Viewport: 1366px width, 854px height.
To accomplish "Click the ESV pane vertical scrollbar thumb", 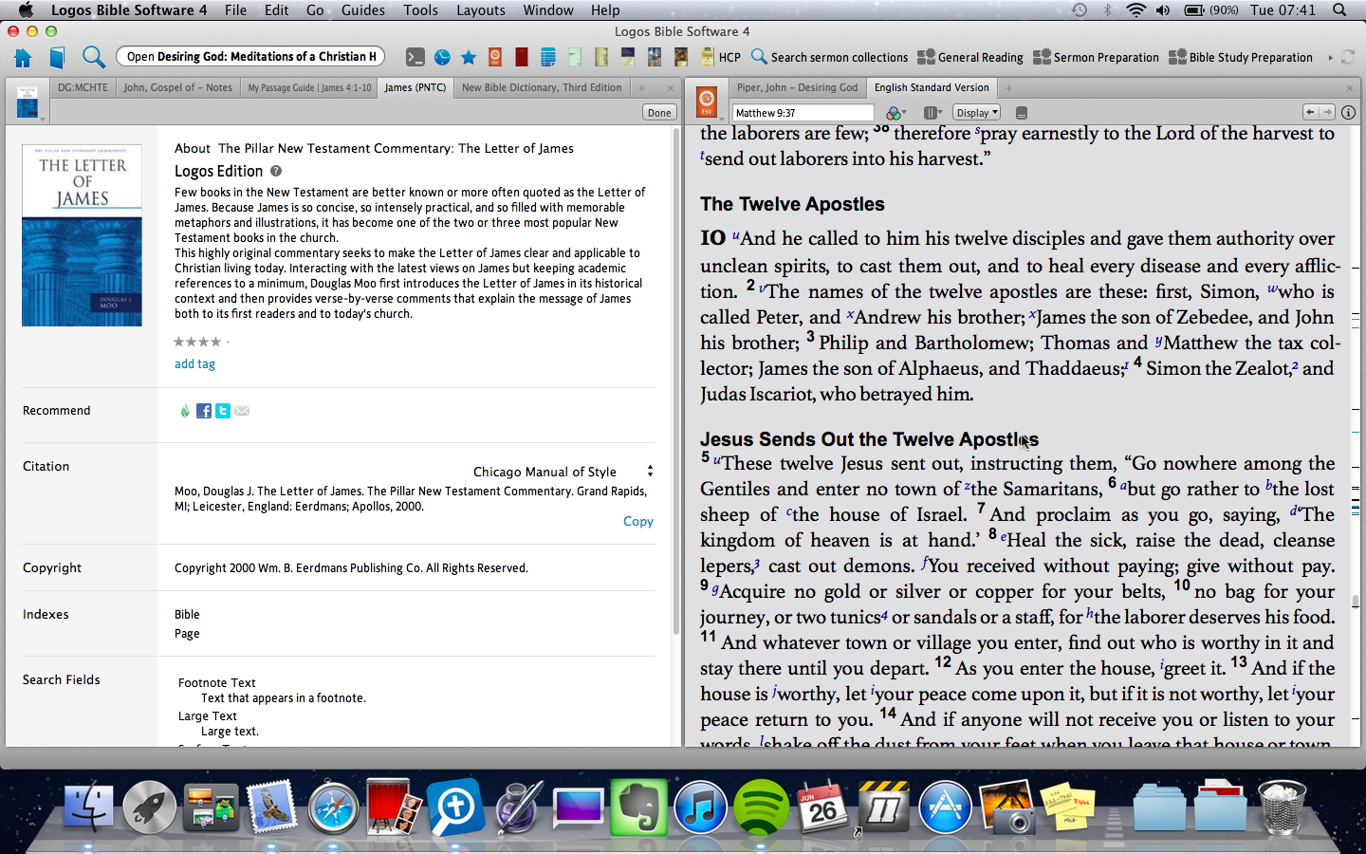I will [1356, 602].
